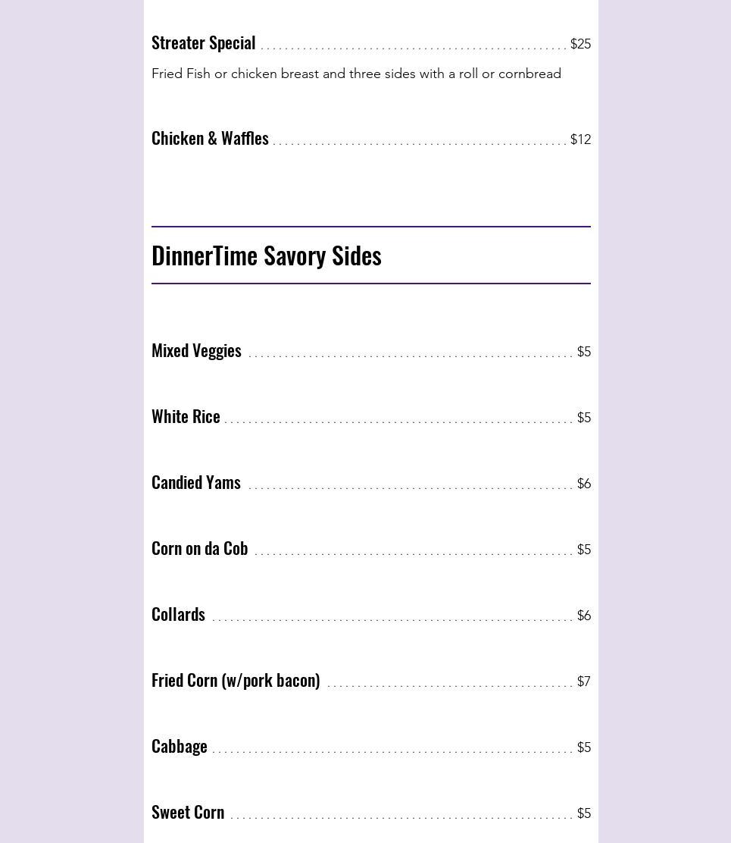Screen dimensions: 731x843
Task: Click the $5 price beside Sweet Corn
Action: [583, 813]
